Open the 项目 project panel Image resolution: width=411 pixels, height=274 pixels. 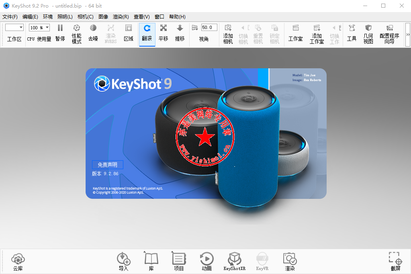[x=179, y=262]
